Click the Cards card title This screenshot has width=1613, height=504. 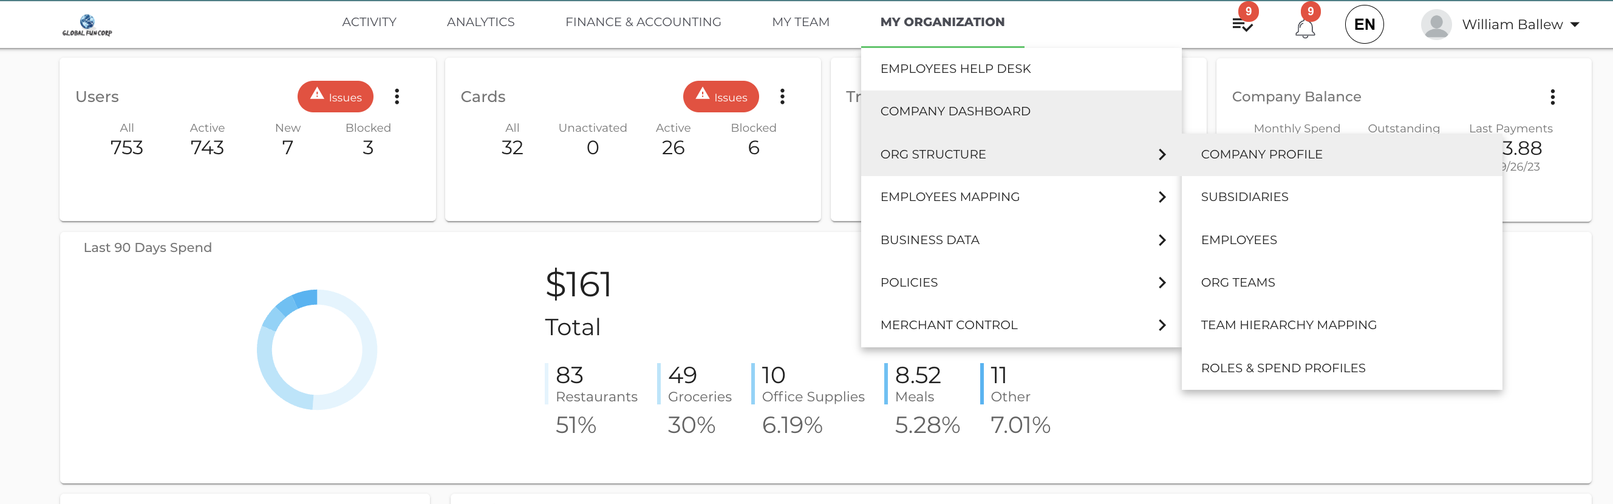(483, 97)
